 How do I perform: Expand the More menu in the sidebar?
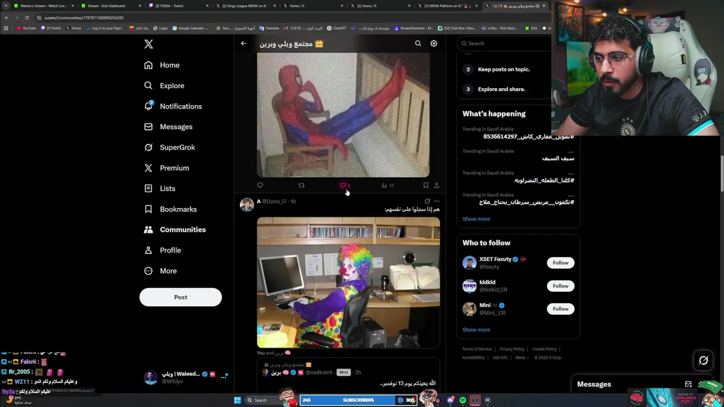pos(160,271)
